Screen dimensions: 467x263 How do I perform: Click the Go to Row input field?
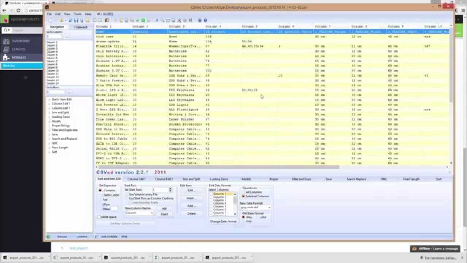pyautogui.click(x=55, y=92)
